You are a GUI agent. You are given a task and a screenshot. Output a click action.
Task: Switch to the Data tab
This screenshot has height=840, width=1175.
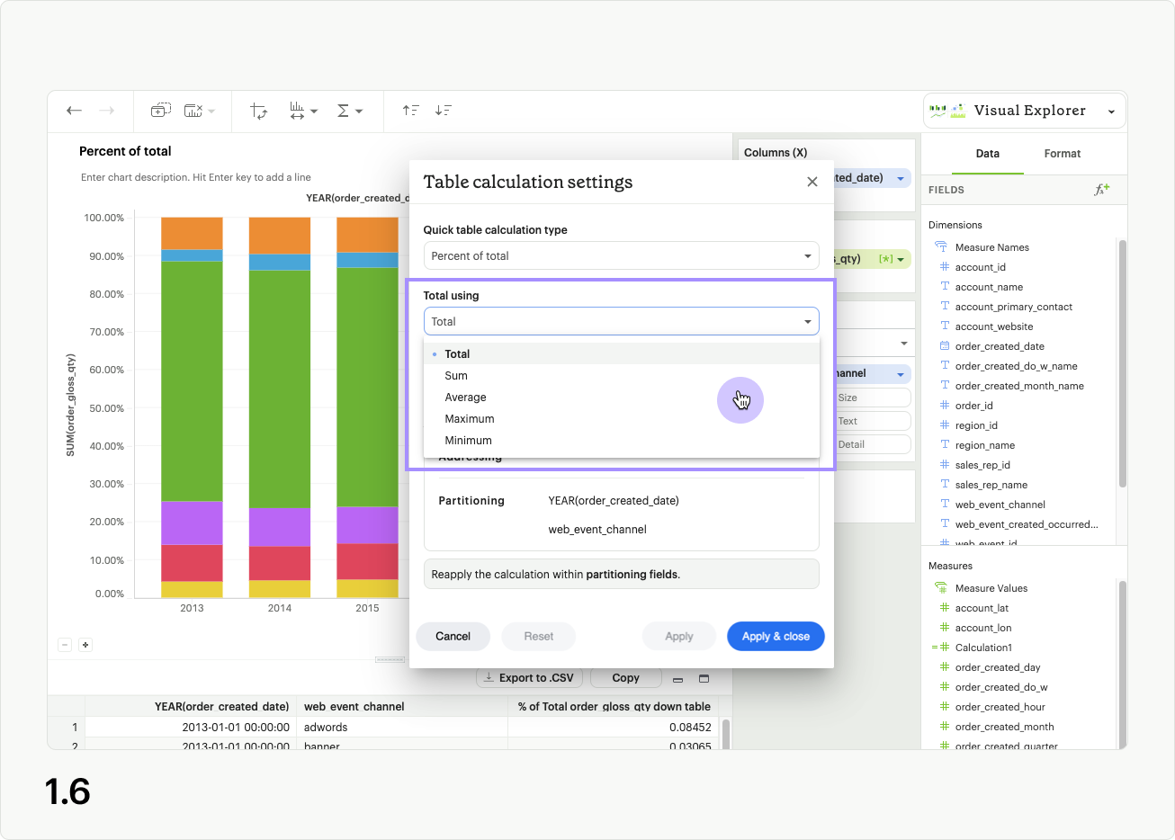pos(987,153)
